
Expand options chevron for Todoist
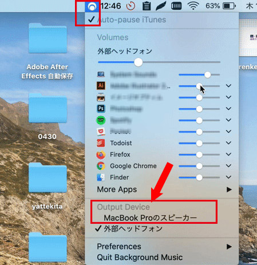click(228, 143)
